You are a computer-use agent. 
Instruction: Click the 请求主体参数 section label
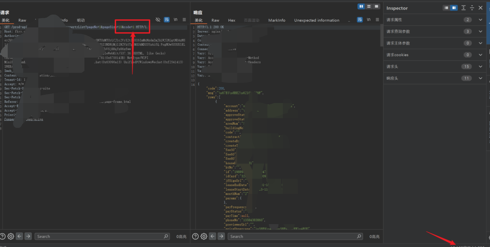pos(398,43)
